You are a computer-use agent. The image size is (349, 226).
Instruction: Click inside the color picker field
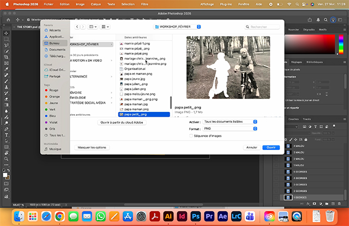point(310,45)
